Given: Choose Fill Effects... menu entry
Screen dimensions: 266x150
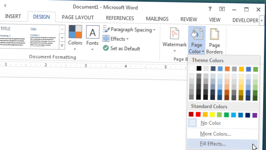Looking at the screenshot, I should [222, 144].
